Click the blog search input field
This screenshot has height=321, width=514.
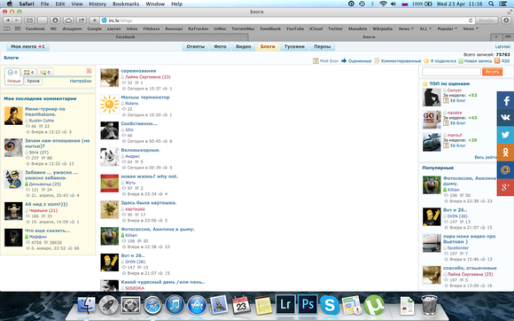click(x=451, y=72)
